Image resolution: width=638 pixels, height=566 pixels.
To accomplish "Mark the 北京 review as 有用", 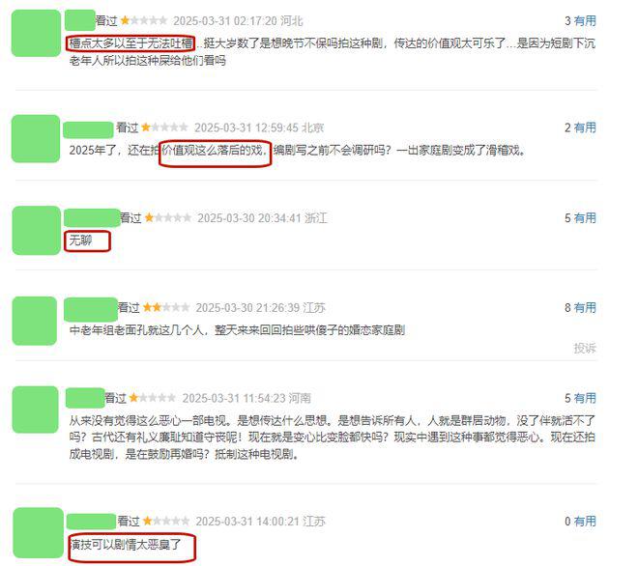I will coord(585,127).
